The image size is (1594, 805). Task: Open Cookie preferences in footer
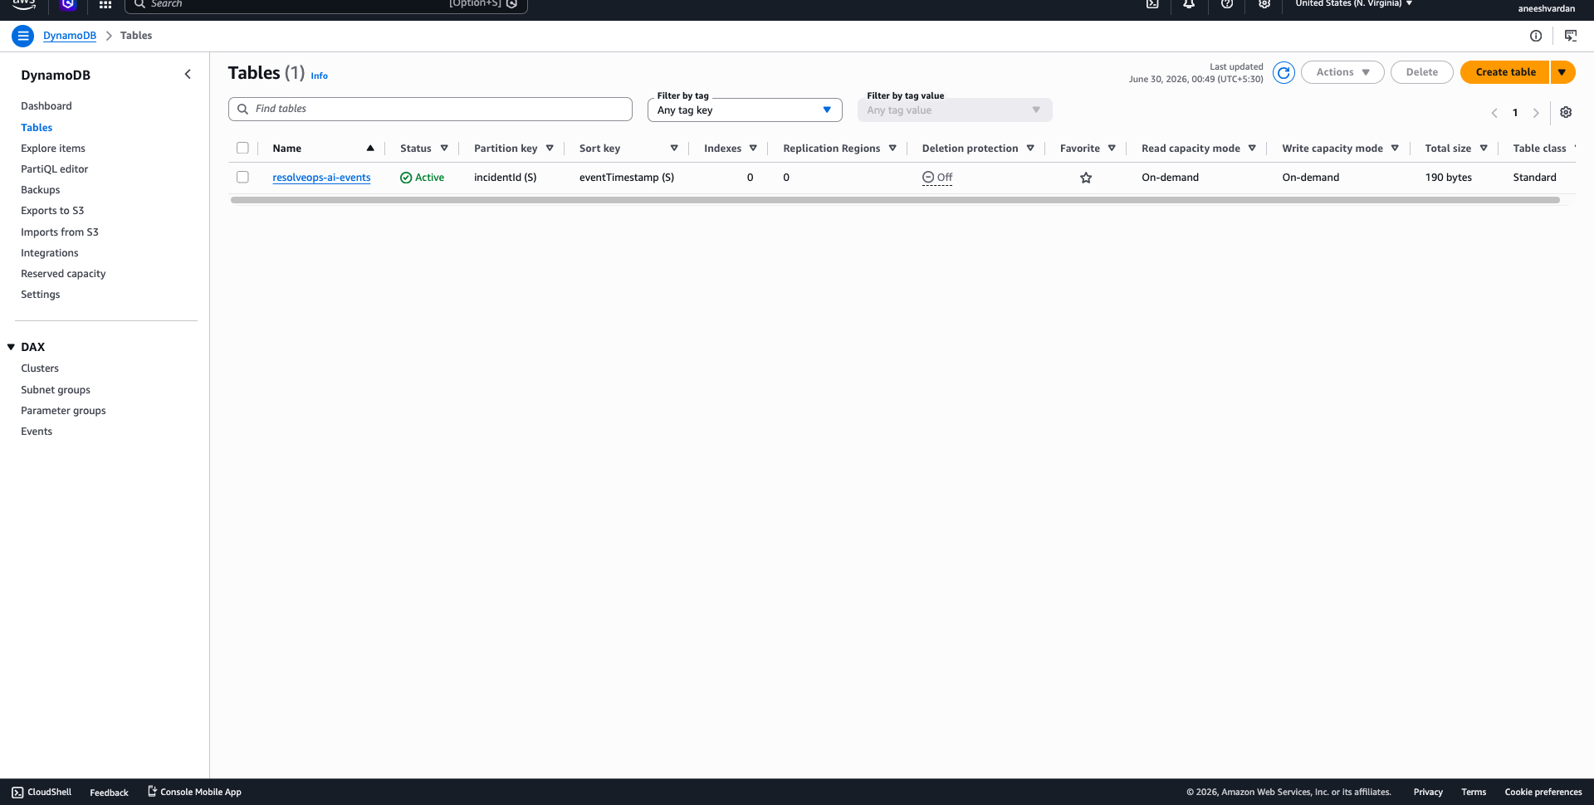coord(1543,793)
